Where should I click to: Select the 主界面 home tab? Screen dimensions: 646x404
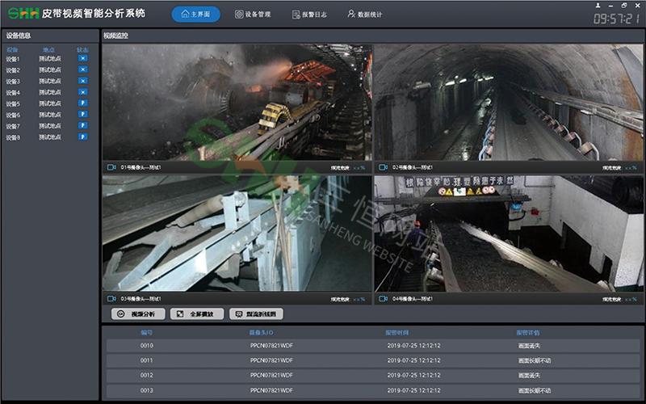click(195, 15)
